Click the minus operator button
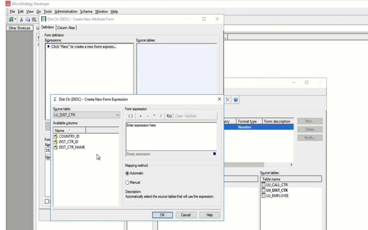The image size is (368, 230). pos(147,116)
